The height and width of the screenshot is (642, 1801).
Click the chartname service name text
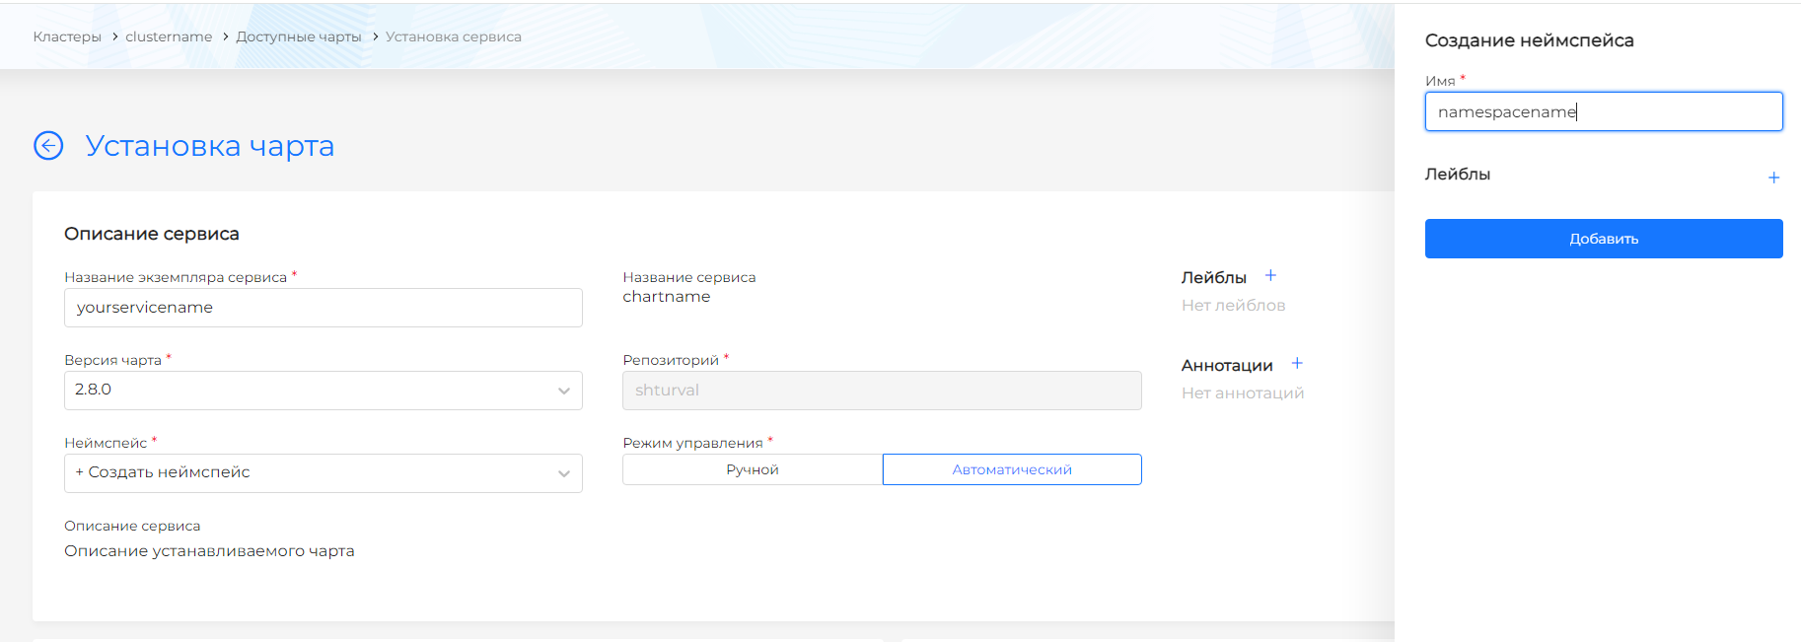(667, 297)
